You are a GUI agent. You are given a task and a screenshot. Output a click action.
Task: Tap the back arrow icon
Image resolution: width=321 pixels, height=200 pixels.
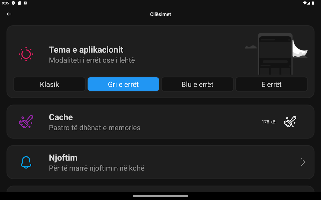point(9,14)
